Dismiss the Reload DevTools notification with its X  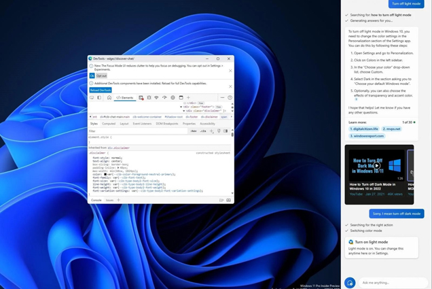(230, 86)
